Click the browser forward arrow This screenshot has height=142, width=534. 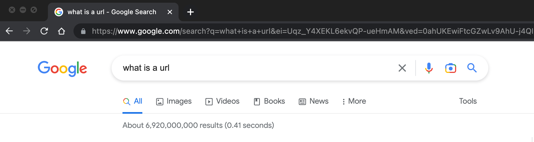pos(27,31)
